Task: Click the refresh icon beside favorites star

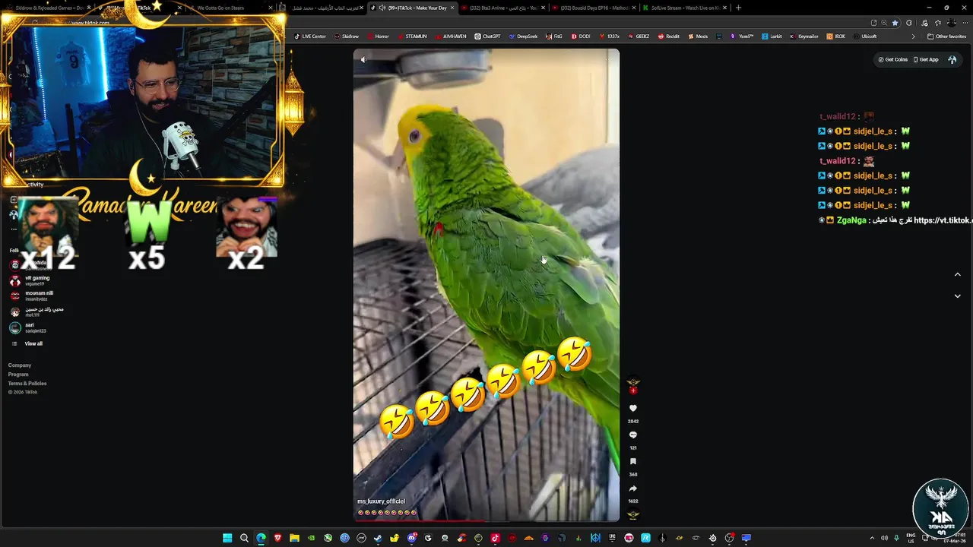Action: (x=908, y=23)
